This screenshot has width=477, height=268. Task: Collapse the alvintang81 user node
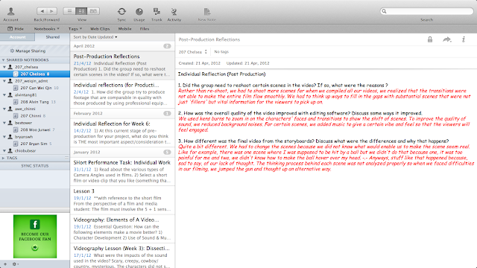(x=4, y=95)
